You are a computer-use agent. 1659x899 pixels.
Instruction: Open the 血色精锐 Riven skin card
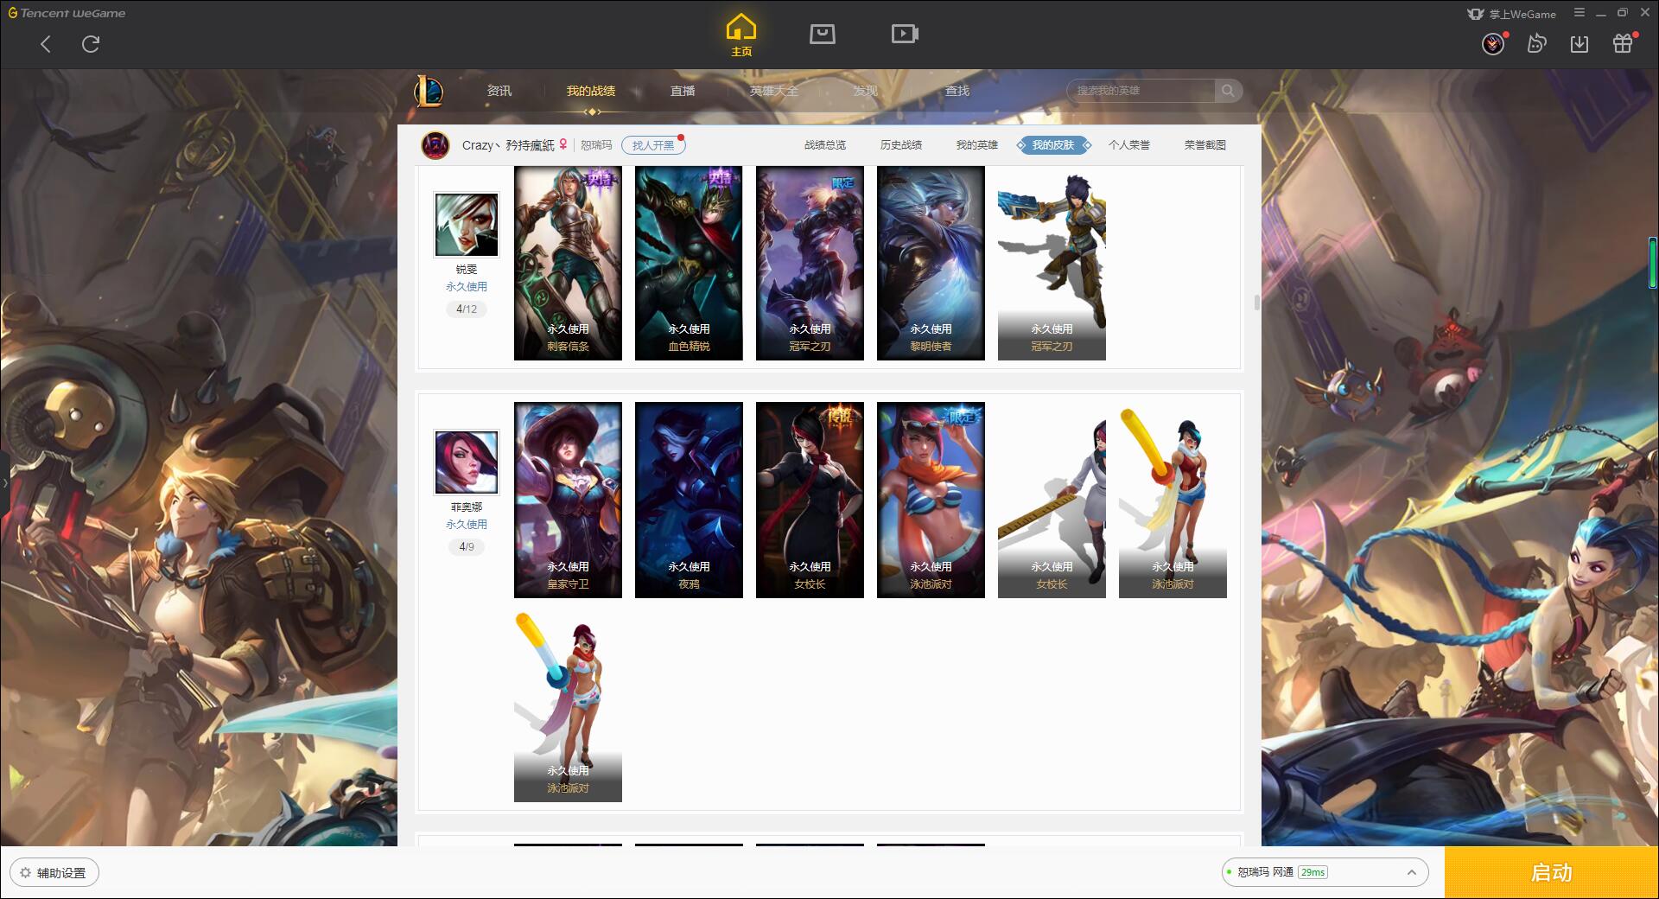(x=689, y=263)
